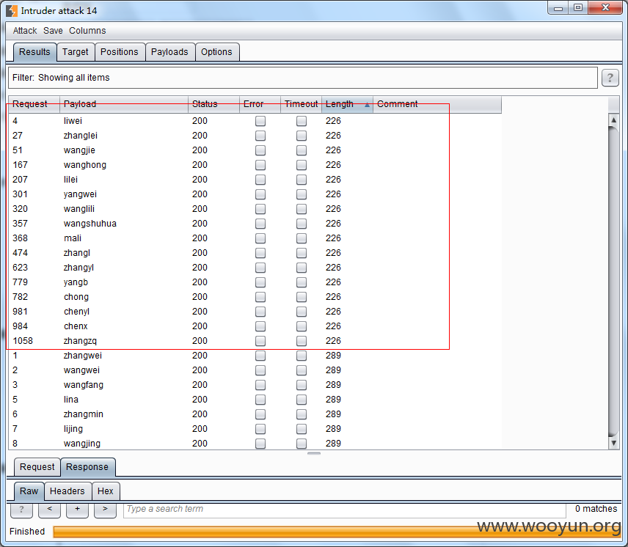Open the Attack menu
628x547 pixels.
[25, 31]
